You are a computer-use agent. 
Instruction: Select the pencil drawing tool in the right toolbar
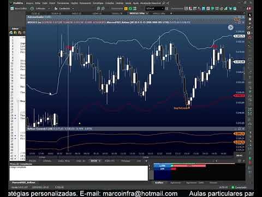tap(249, 28)
